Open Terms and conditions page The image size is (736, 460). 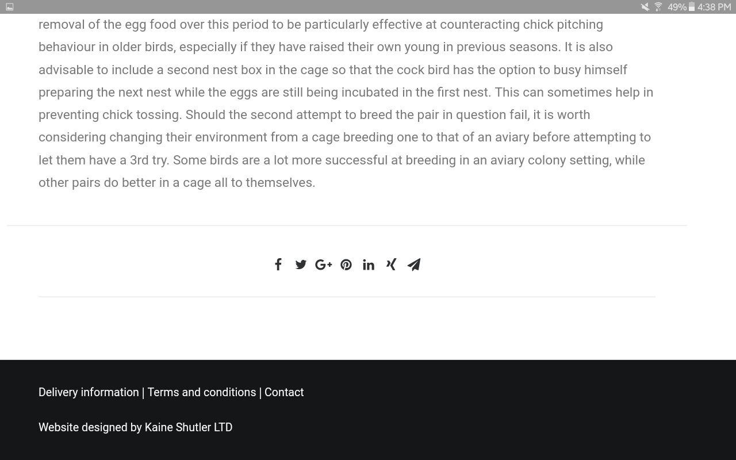[202, 392]
